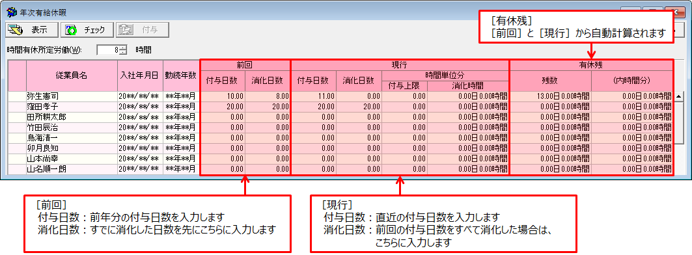Screen dimensions: 692x255
Task: Increase the 時間有休所定労働 stepper value
Action: click(123, 47)
